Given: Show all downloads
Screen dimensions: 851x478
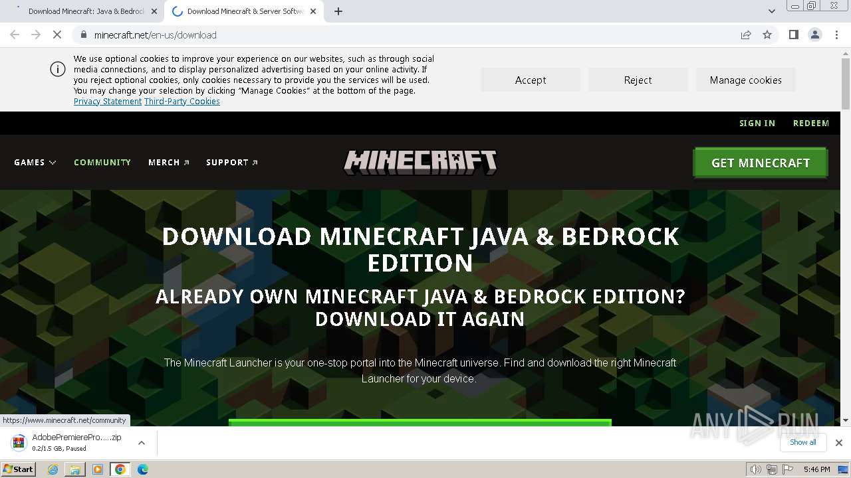Looking at the screenshot, I should 803,442.
